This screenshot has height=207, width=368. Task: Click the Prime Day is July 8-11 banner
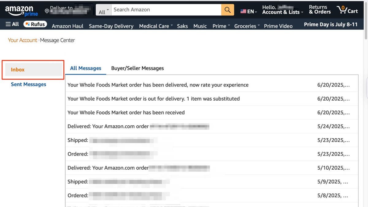pos(331,24)
